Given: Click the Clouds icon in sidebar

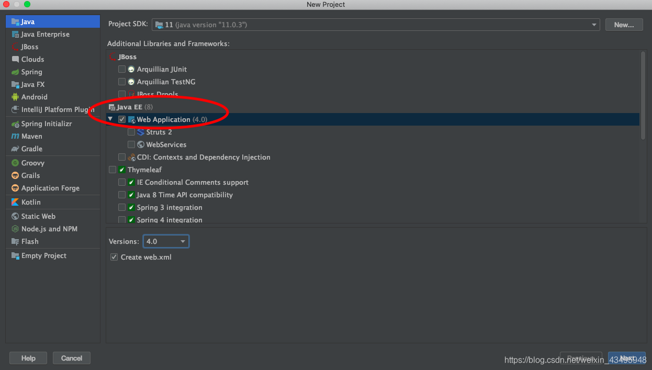Looking at the screenshot, I should pos(15,60).
